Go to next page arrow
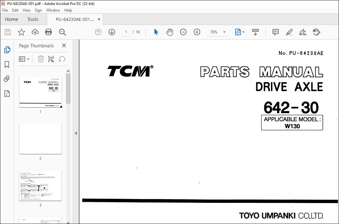Image resolution: width=339 pixels, height=224 pixels. 112,32
